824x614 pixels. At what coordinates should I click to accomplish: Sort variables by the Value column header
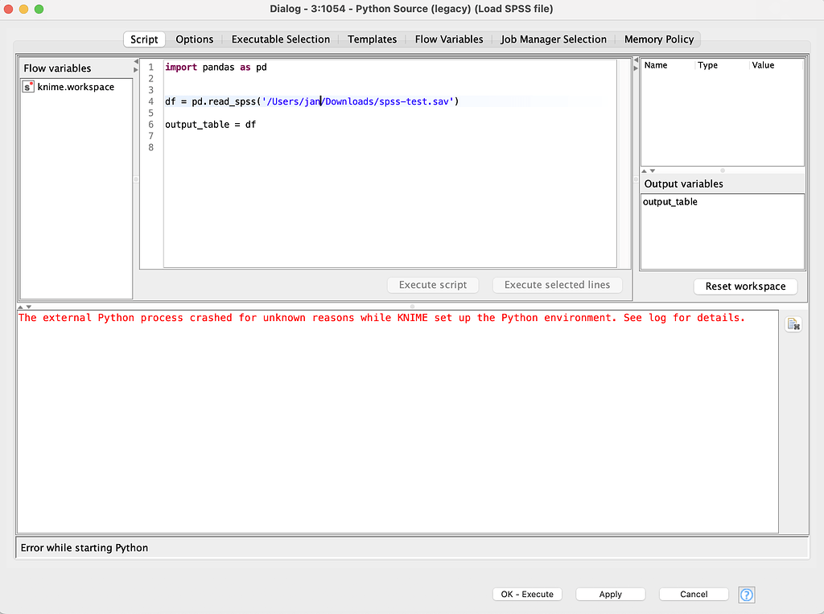(x=762, y=65)
